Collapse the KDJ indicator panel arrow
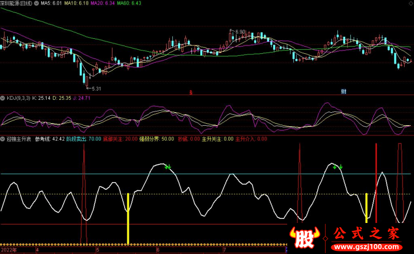This screenshot has width=414, height=254. (x=3, y=97)
